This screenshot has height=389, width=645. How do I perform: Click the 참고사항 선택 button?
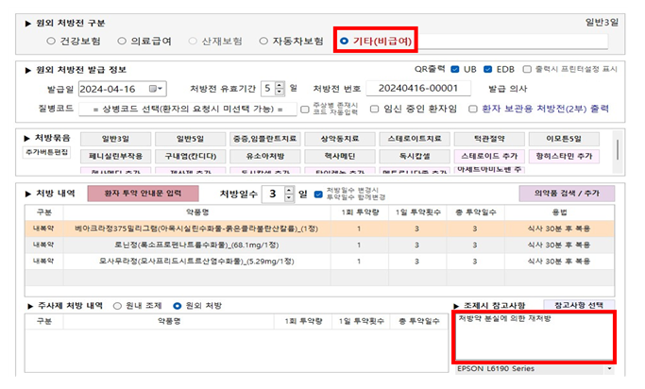point(576,305)
